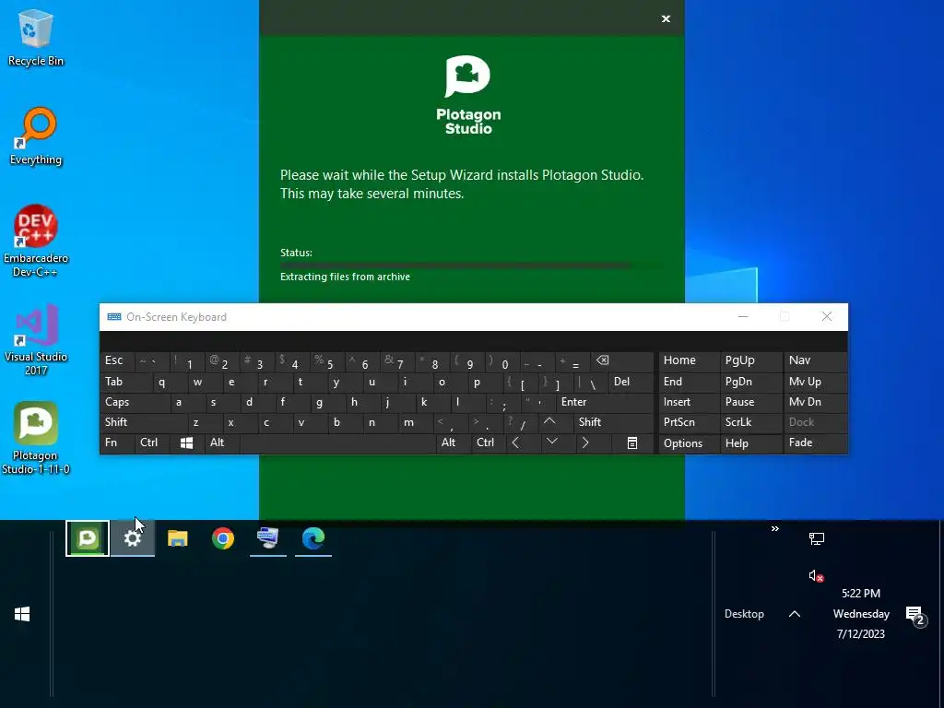Close the Plotagon Studio setup window
The width and height of the screenshot is (944, 708).
coord(666,18)
